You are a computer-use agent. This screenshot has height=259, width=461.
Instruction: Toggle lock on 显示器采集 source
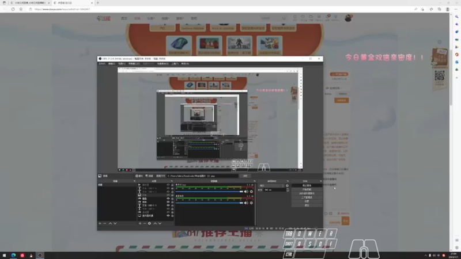tap(172, 215)
